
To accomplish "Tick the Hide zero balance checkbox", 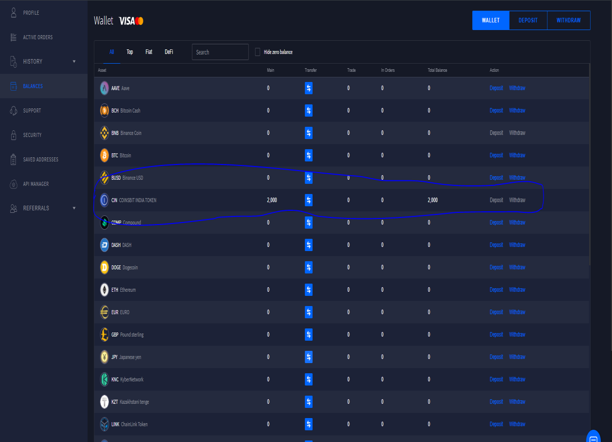I will [258, 52].
